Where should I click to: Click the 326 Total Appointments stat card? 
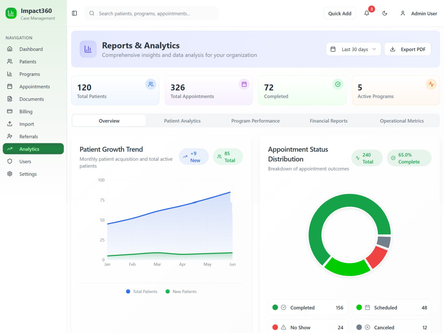point(209,90)
